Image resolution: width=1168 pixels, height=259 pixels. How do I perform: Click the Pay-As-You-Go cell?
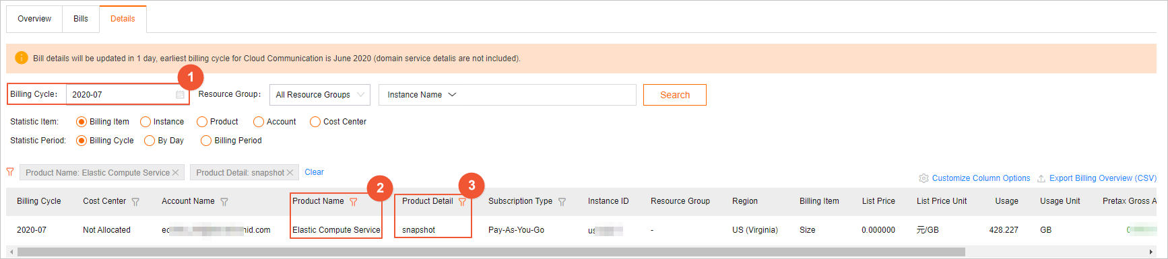(x=516, y=230)
